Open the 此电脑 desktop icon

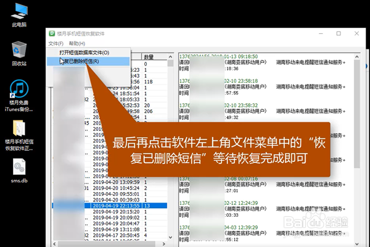[x=19, y=15]
